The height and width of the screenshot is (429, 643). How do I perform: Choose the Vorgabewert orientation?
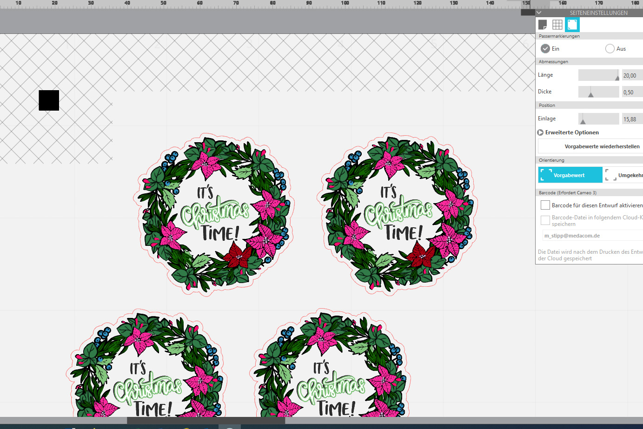coord(570,175)
